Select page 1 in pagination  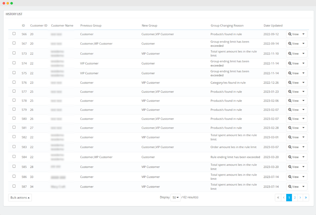[289, 198]
